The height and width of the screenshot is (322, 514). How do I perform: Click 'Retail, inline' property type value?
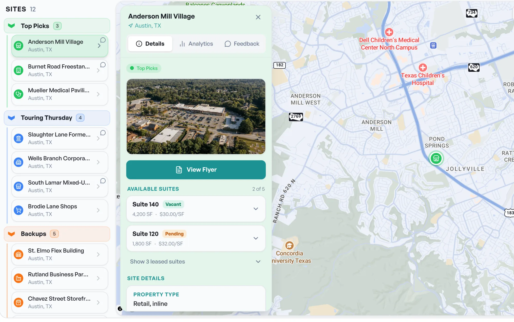point(150,304)
